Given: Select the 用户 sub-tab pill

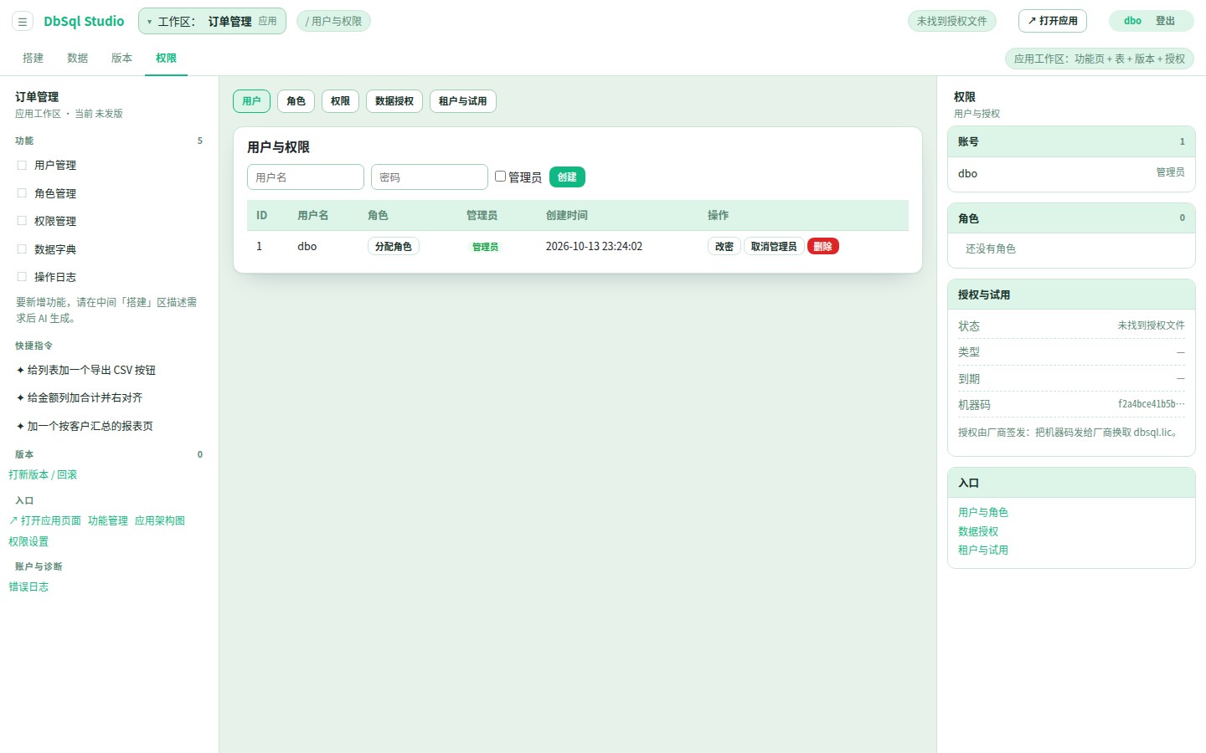Looking at the screenshot, I should click(x=251, y=101).
